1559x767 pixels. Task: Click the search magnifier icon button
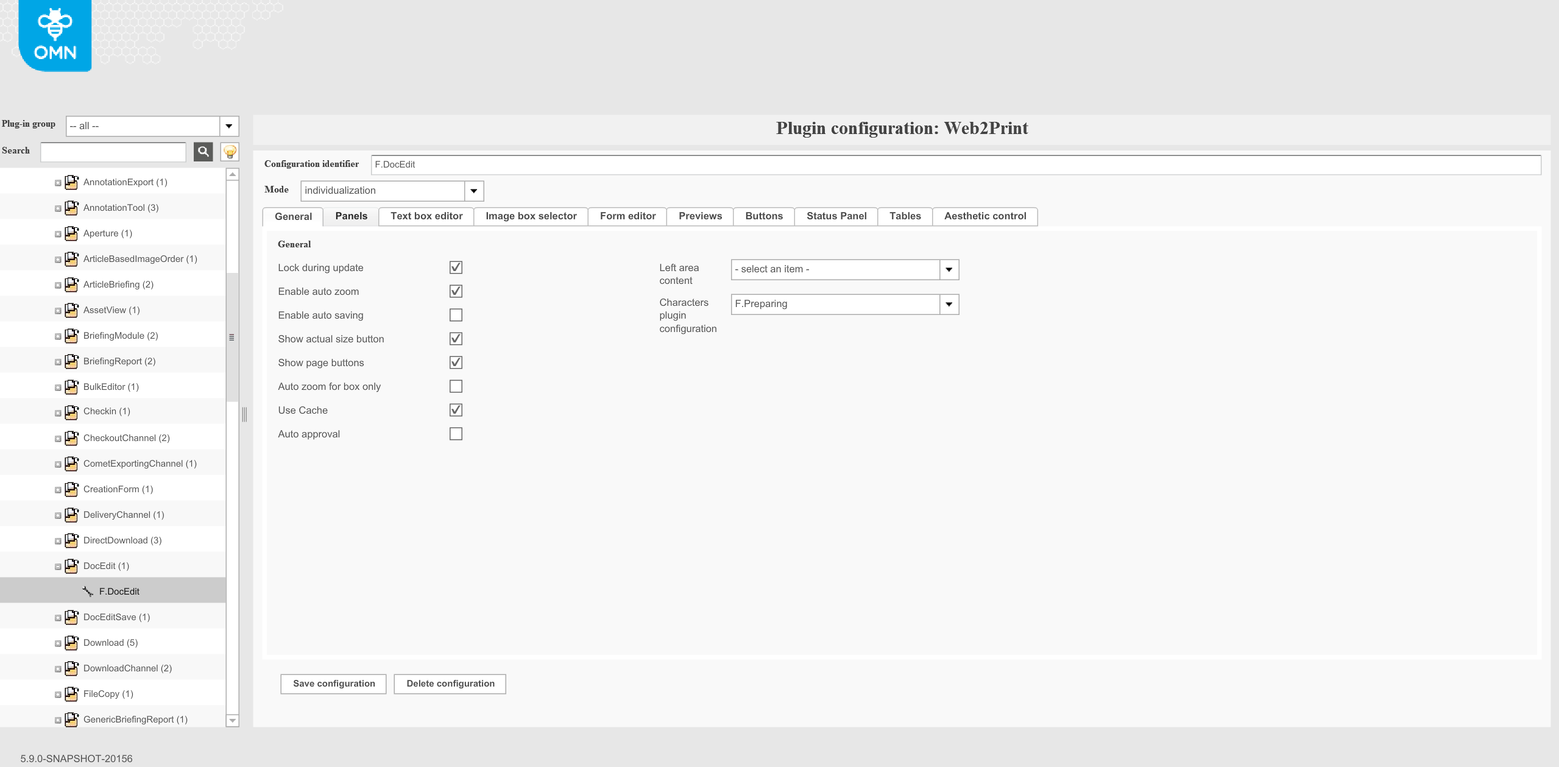coord(203,152)
